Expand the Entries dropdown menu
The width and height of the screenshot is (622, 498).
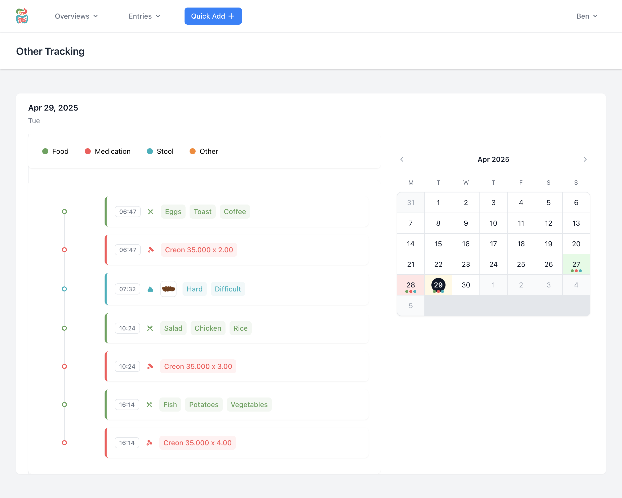point(144,16)
